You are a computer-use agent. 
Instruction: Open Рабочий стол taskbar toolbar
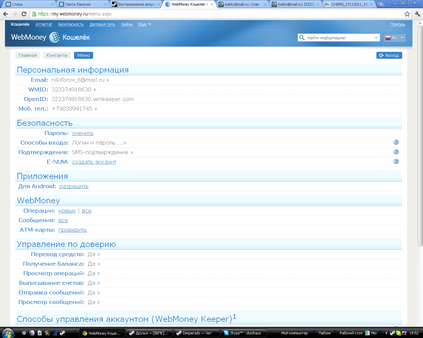tap(351, 333)
